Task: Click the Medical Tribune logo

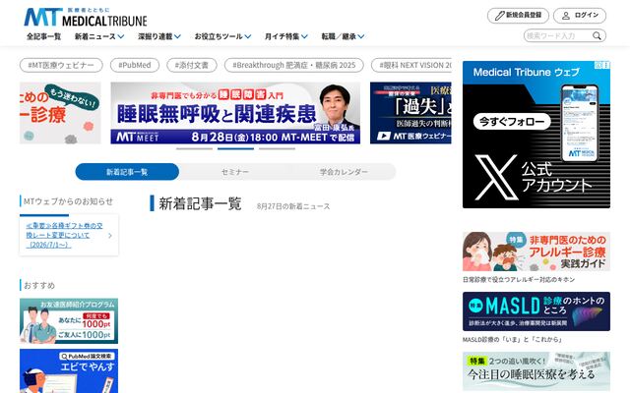Action: [x=86, y=17]
